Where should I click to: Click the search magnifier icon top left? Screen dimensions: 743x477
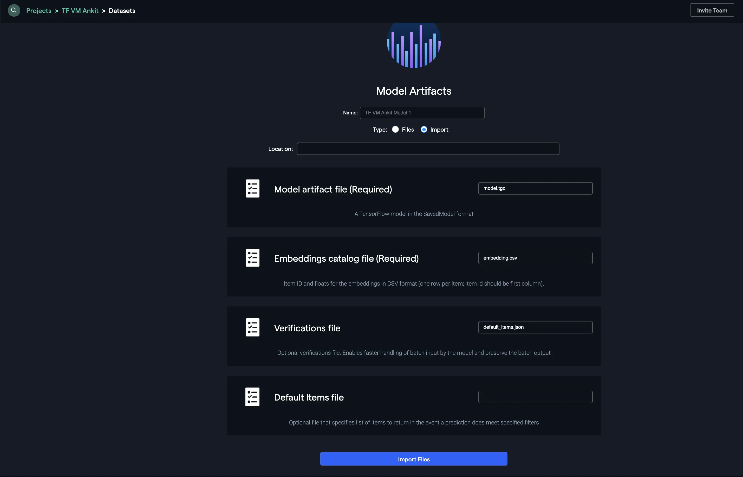pos(14,10)
